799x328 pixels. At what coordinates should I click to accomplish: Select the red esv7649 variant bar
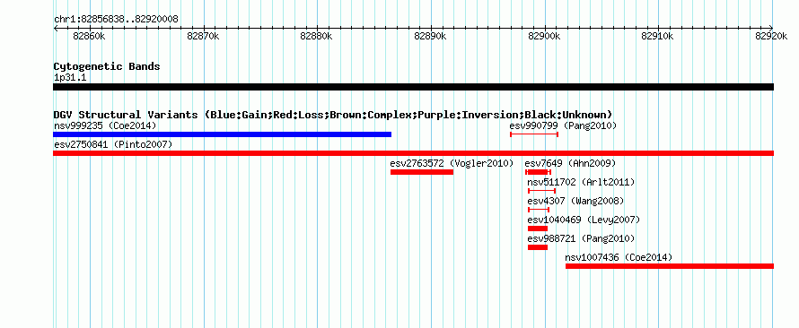[x=538, y=172]
